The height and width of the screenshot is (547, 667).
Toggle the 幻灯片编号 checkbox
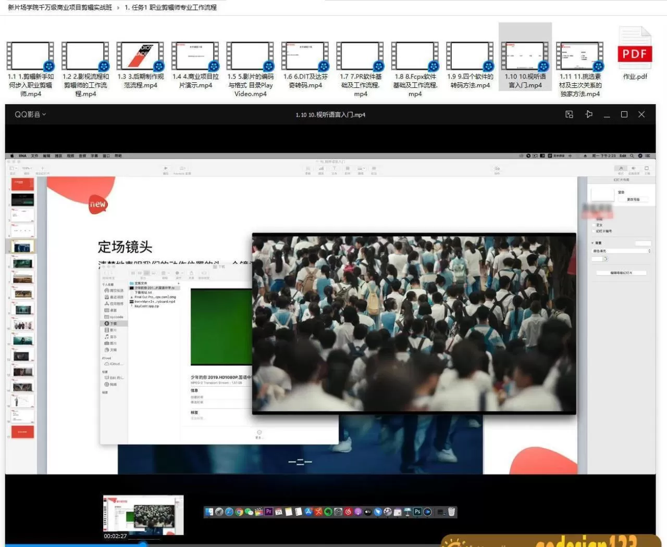coord(593,231)
